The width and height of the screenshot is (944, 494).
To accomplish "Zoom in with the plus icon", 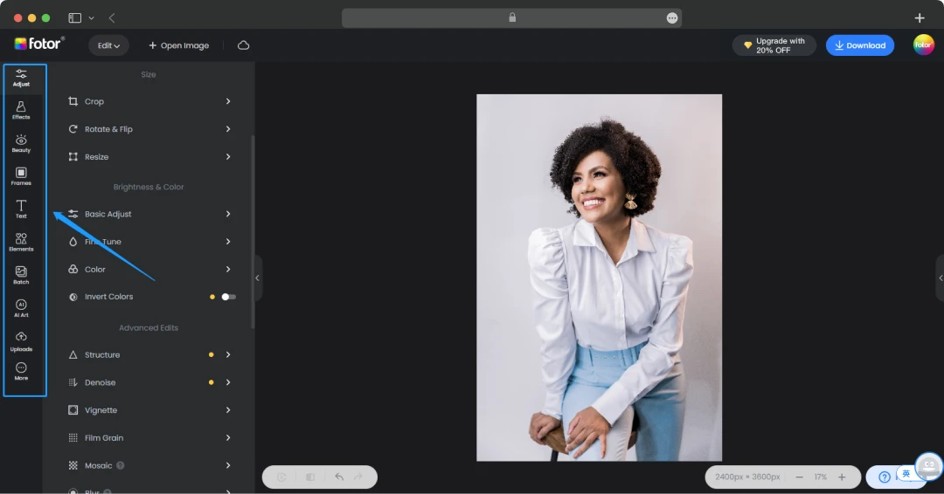I will [842, 477].
